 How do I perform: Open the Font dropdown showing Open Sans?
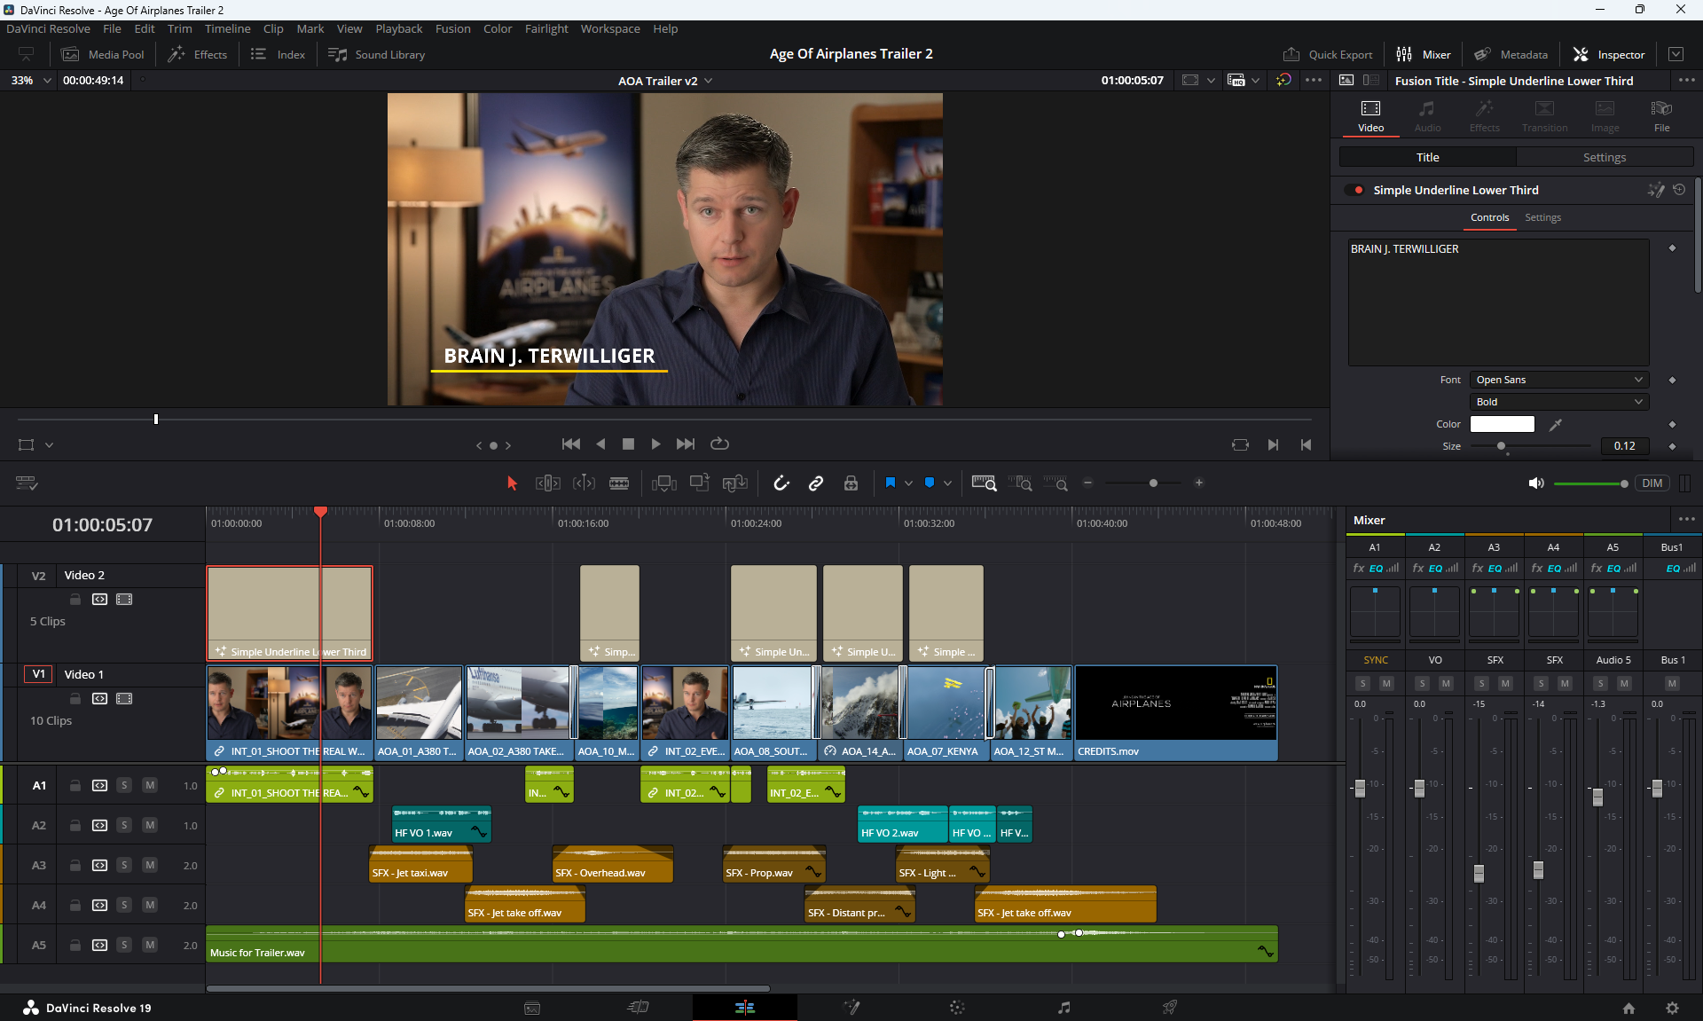1558,380
